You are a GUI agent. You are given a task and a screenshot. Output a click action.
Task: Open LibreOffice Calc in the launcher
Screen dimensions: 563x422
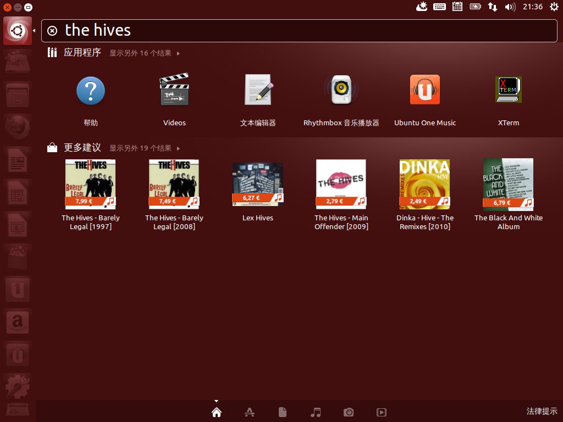(18, 192)
